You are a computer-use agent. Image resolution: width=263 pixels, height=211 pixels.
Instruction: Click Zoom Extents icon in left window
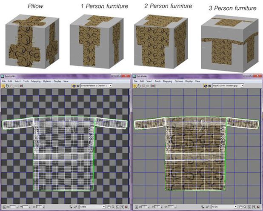pyautogui.click(x=122, y=207)
